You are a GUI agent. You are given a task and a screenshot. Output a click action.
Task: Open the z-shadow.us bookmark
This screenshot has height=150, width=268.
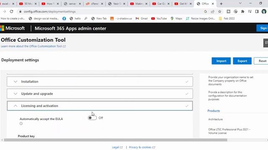(121, 18)
